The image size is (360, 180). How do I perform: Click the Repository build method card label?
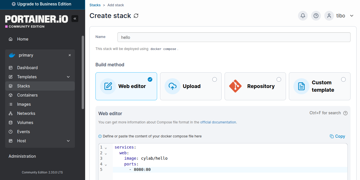point(261,86)
